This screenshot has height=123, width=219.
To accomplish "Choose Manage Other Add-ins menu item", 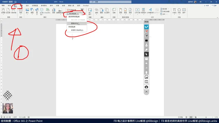I will (77, 30).
